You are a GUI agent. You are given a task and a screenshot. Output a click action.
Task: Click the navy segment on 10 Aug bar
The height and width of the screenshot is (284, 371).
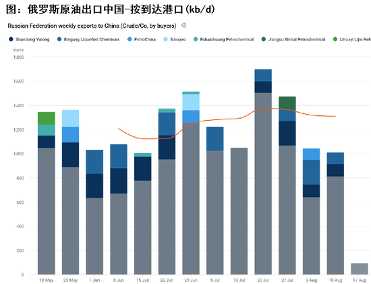[x=335, y=170]
